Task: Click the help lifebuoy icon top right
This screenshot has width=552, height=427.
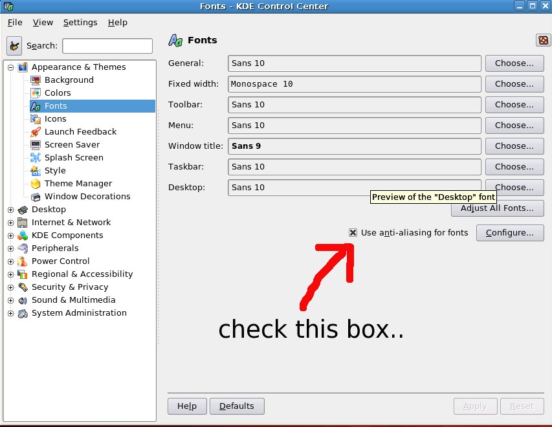Action: (543, 40)
